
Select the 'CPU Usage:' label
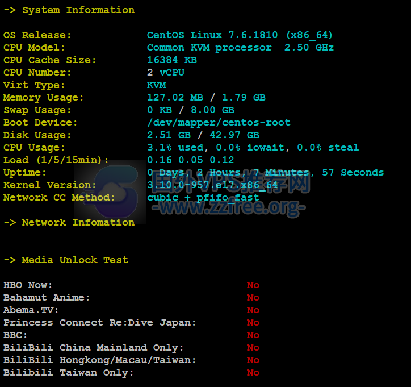coord(34,147)
